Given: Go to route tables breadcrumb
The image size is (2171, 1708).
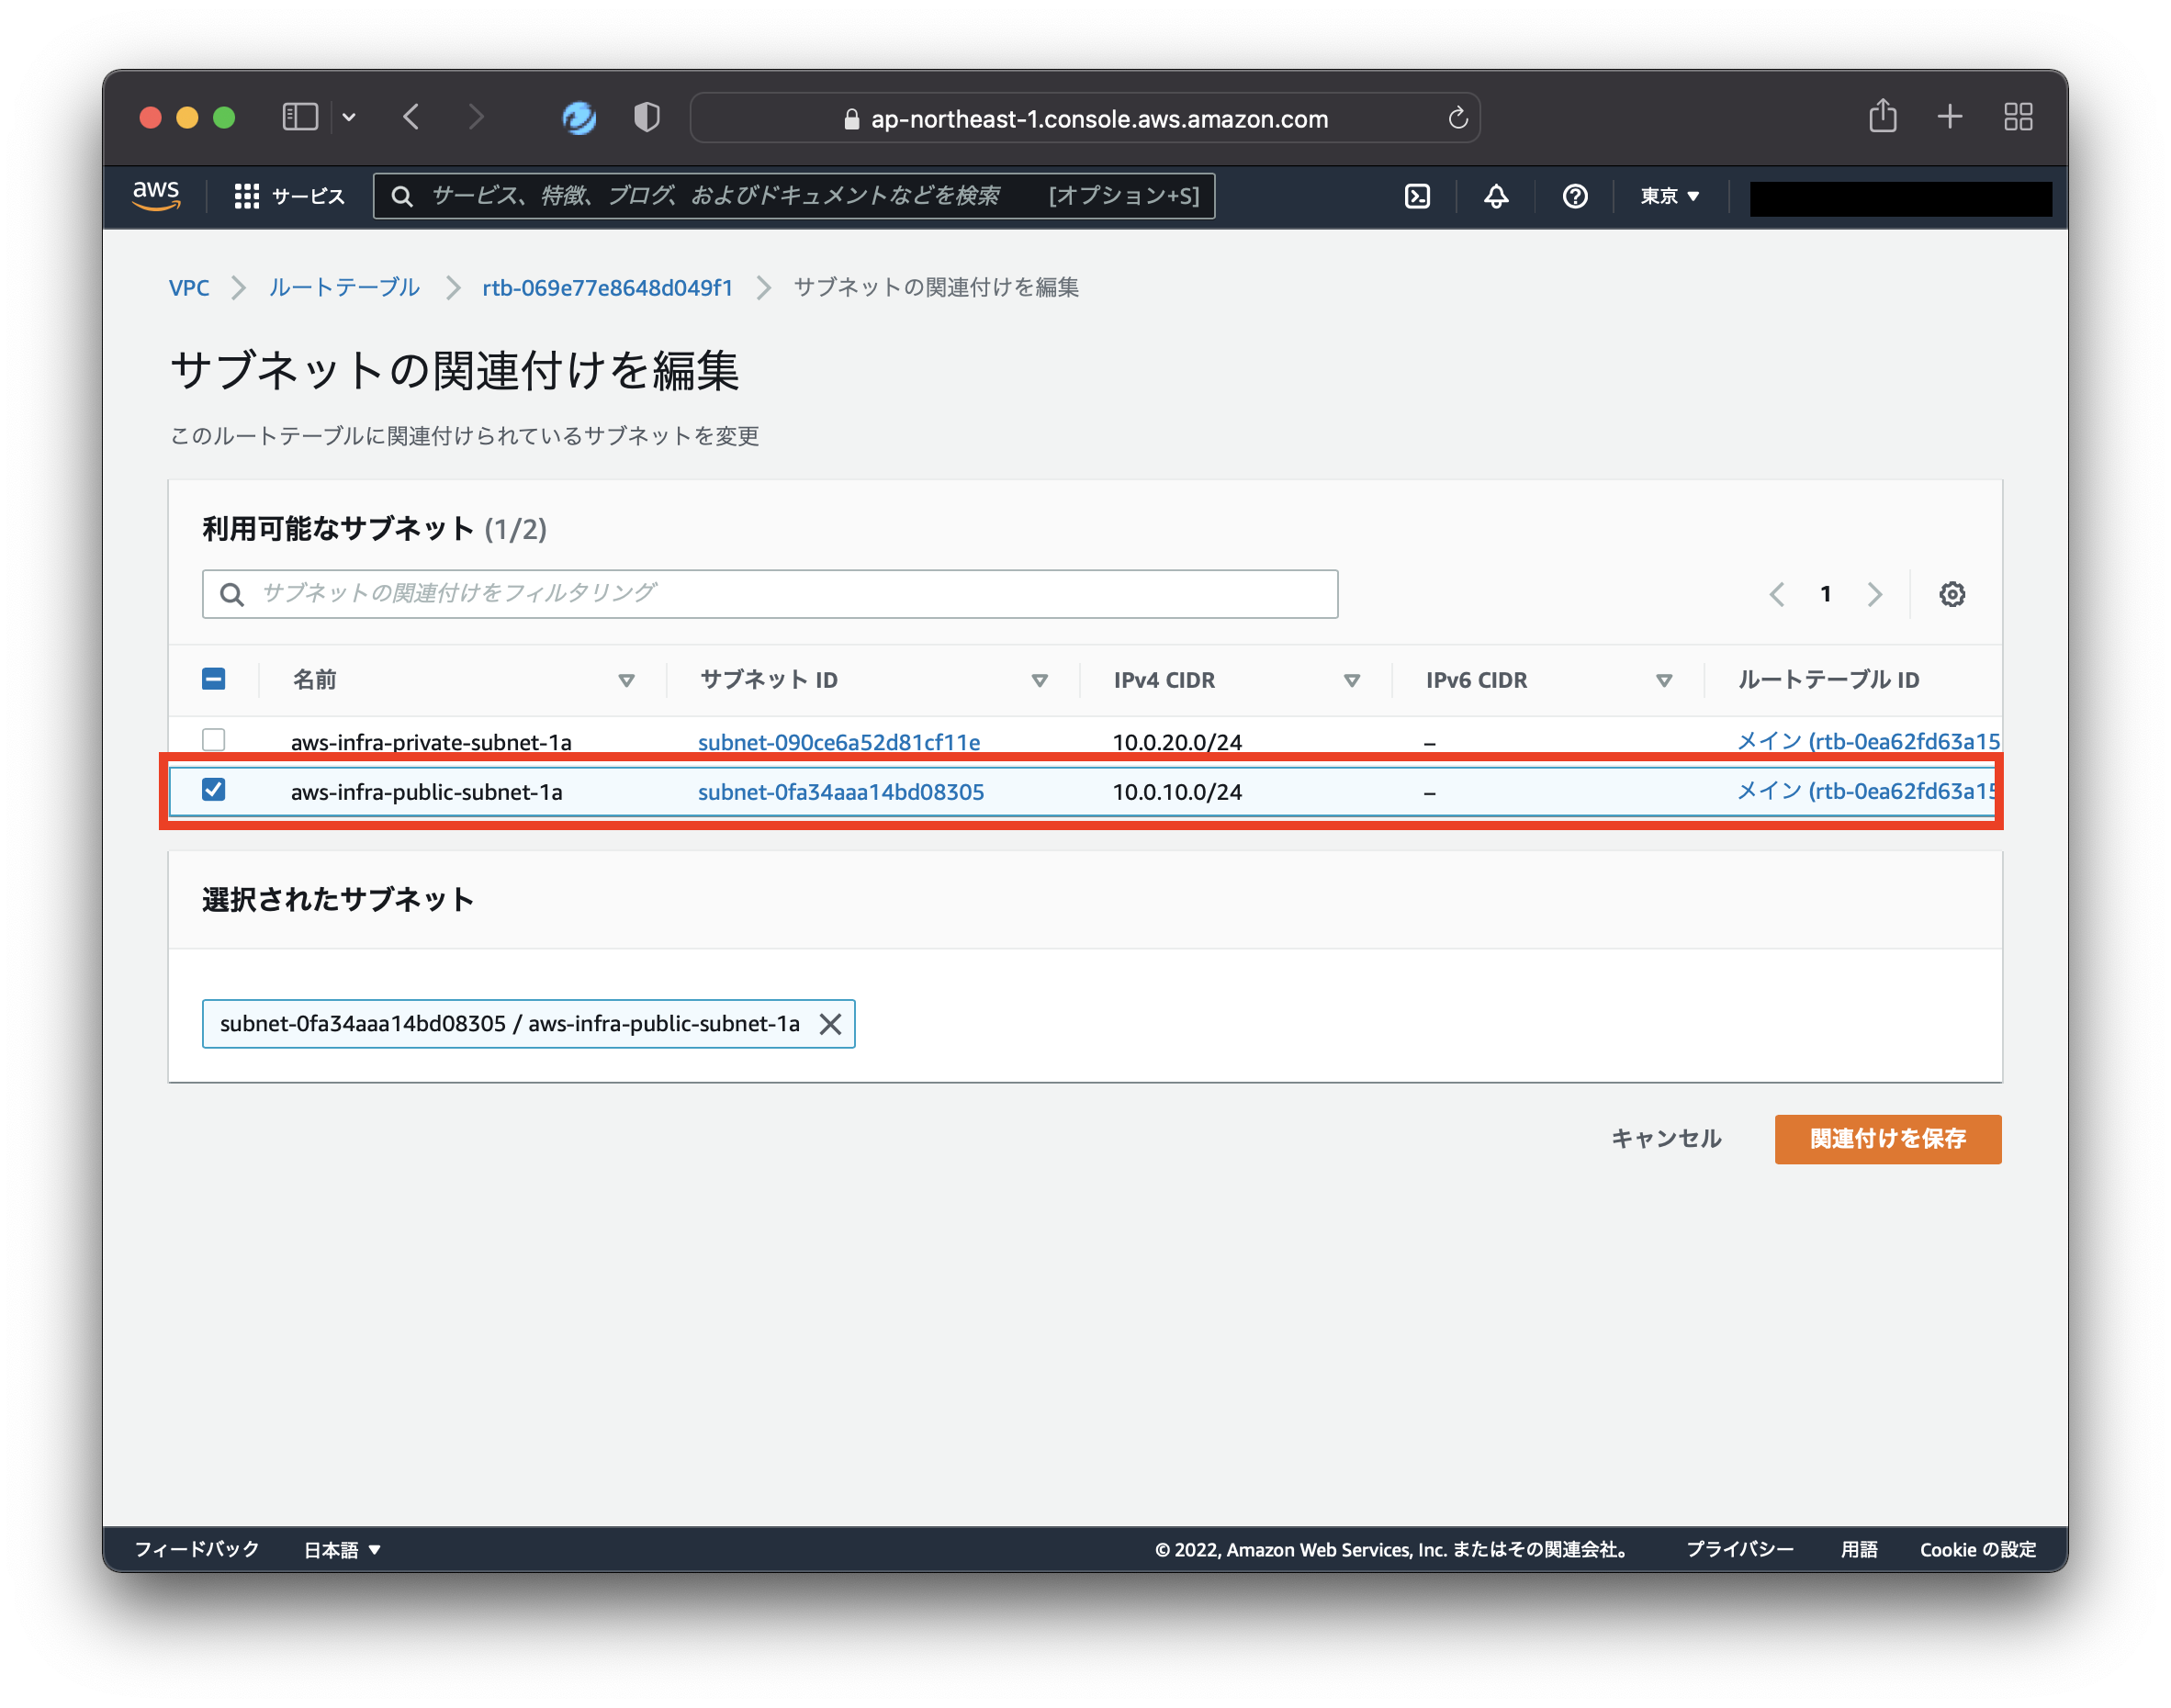Looking at the screenshot, I should pos(344,288).
